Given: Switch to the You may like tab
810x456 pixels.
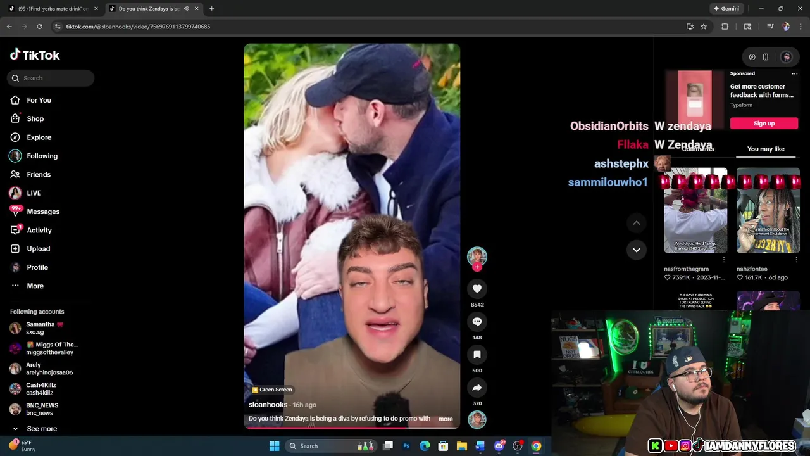Looking at the screenshot, I should pyautogui.click(x=766, y=149).
